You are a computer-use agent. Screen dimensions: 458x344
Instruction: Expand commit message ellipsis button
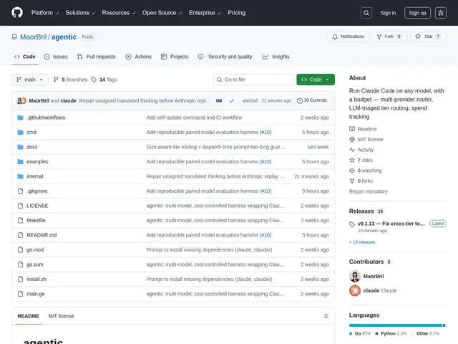click(x=219, y=100)
